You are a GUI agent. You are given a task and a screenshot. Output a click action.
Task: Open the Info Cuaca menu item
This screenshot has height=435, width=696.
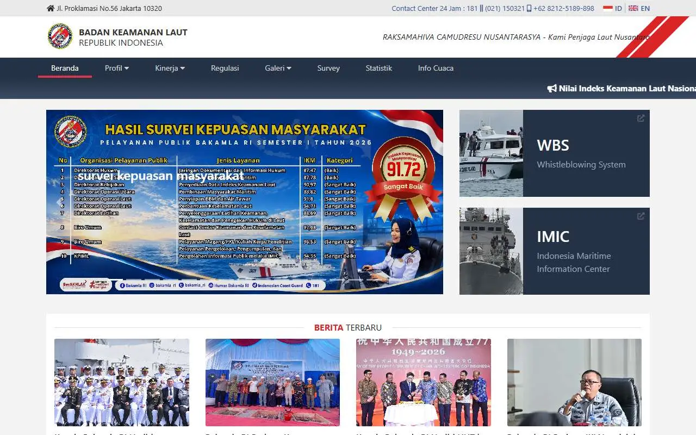(436, 68)
